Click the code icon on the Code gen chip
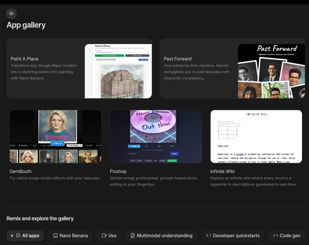The image size is (309, 245). pyautogui.click(x=276, y=235)
